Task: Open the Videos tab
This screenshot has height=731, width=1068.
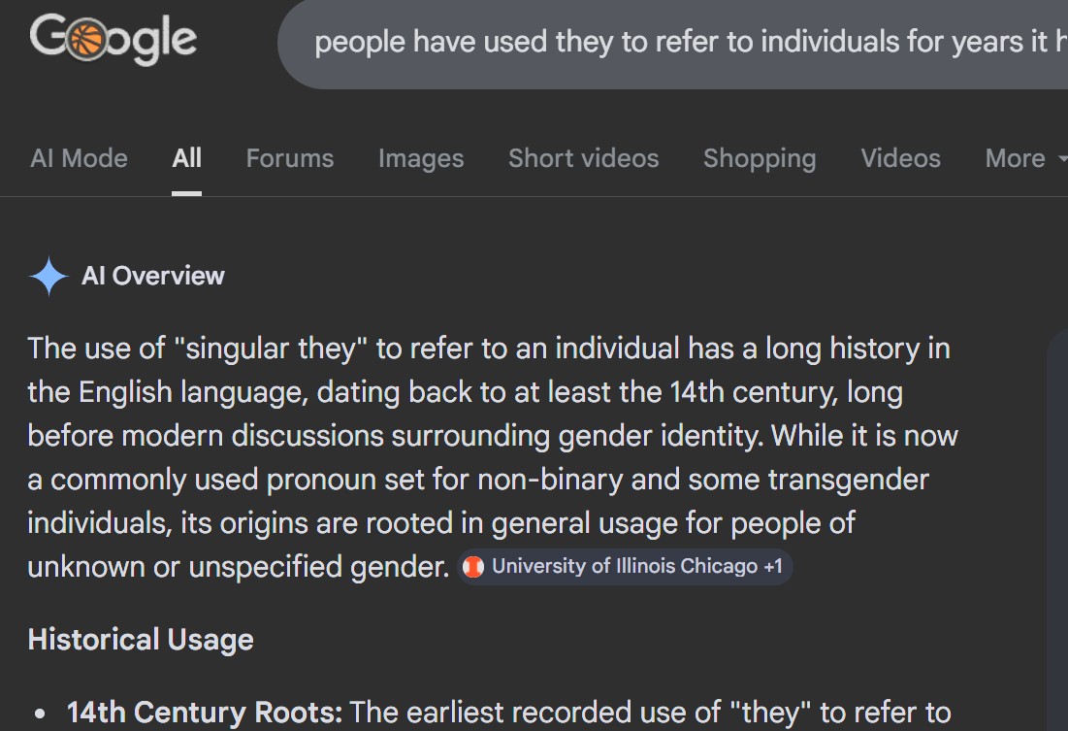Action: [x=900, y=158]
